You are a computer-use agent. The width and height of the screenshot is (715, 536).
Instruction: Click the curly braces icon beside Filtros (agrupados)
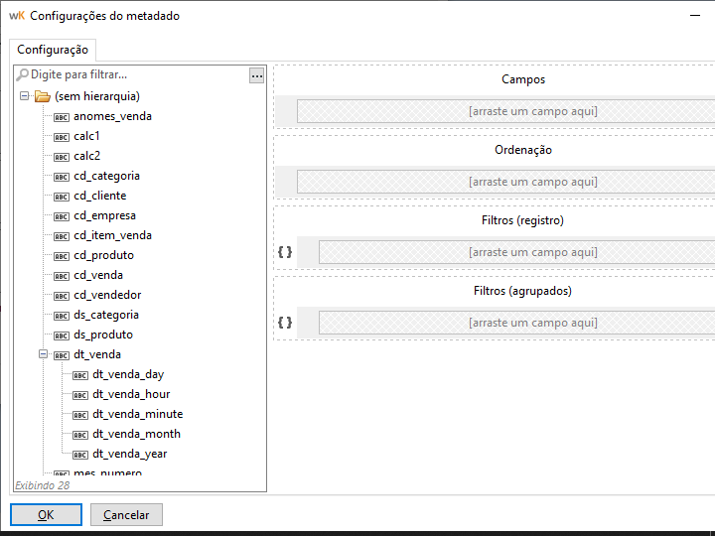pyautogui.click(x=285, y=323)
